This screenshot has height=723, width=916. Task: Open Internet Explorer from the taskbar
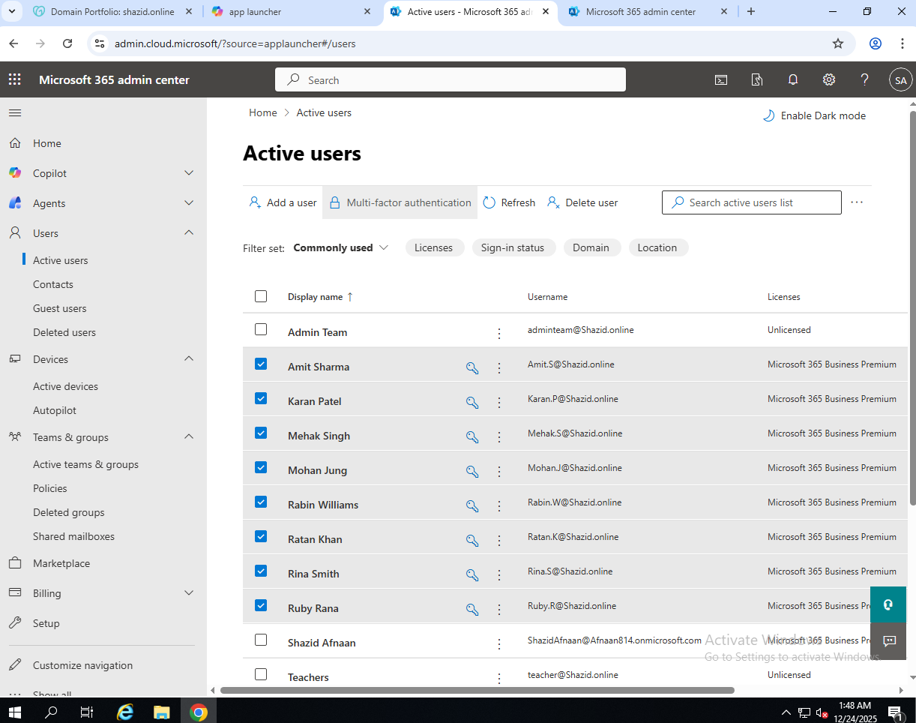coord(125,712)
